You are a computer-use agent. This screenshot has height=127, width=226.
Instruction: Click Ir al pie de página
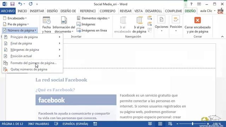pos(139,25)
